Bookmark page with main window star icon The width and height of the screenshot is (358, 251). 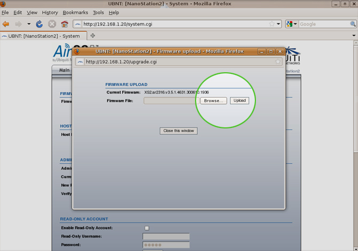coord(271,24)
